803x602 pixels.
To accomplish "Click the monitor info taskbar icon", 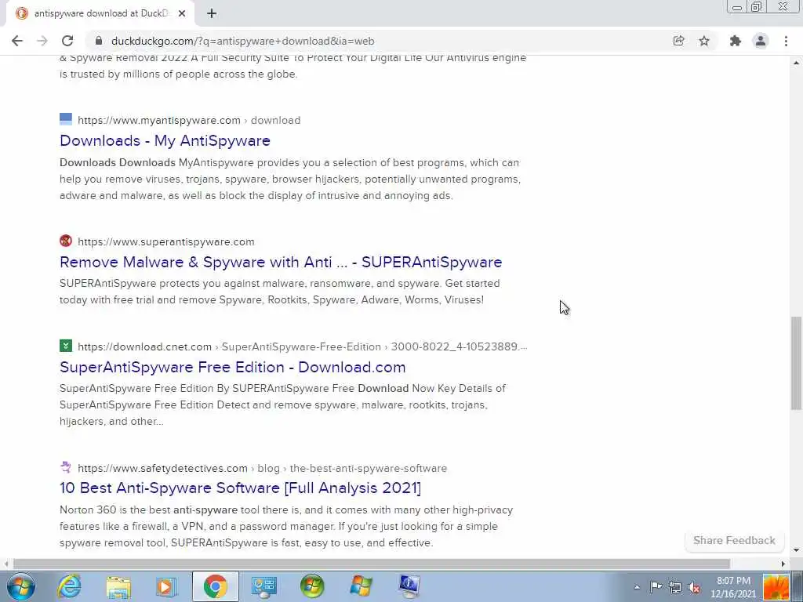I will pos(409,586).
